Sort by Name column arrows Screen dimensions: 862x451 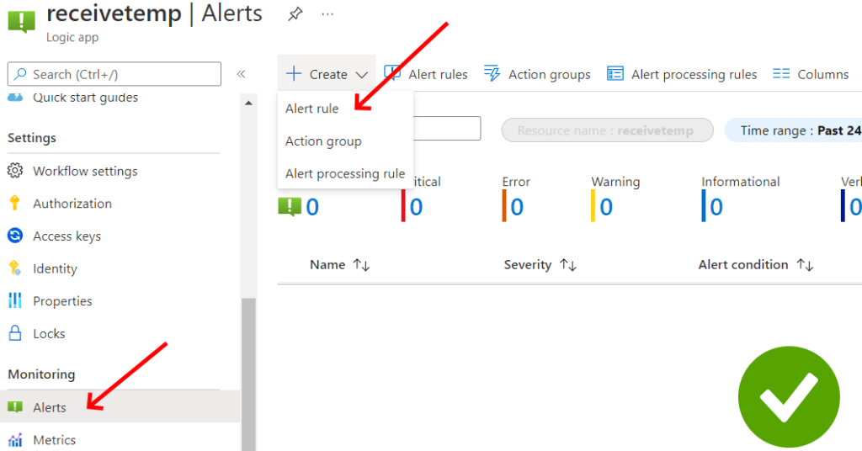click(x=361, y=265)
